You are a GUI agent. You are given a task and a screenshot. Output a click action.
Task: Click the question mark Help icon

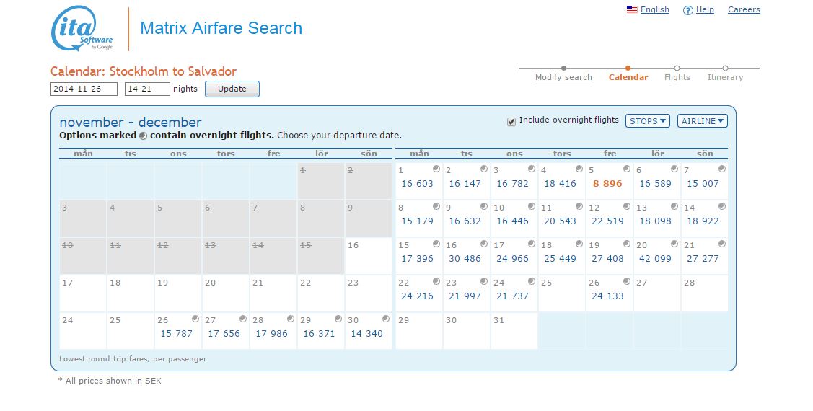(x=688, y=10)
